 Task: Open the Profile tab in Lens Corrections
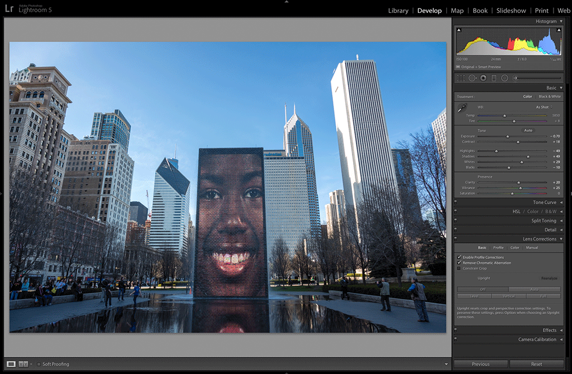(x=498, y=247)
